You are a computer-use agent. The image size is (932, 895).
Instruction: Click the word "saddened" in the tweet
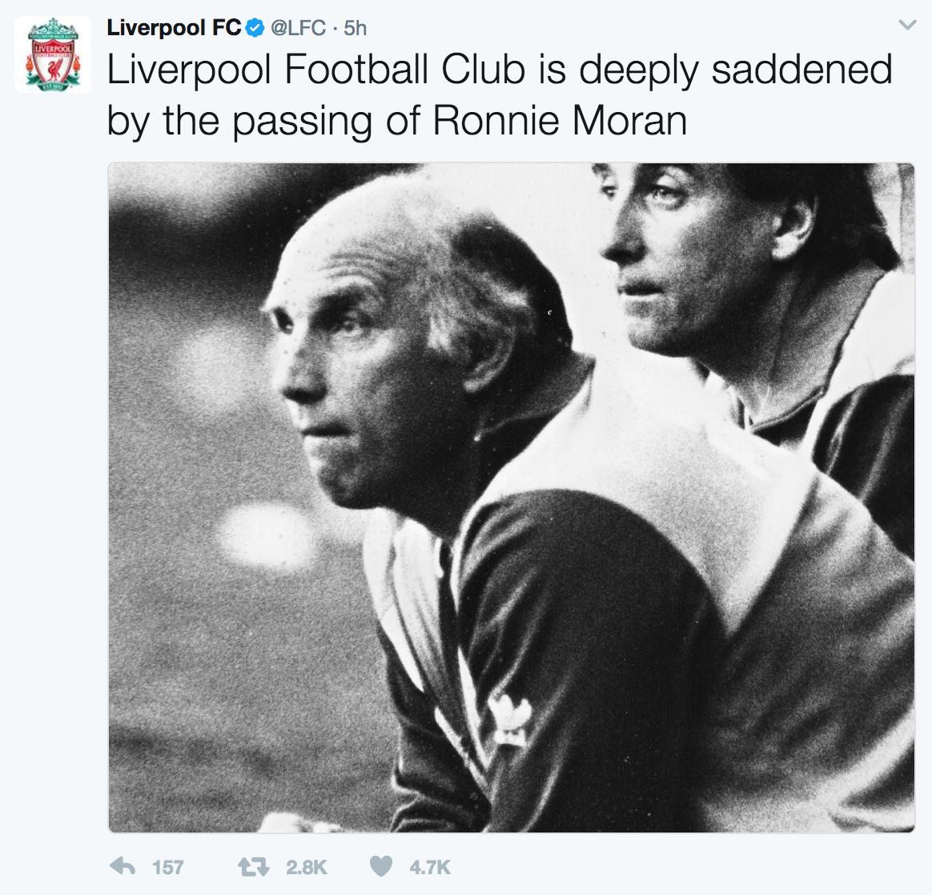click(x=801, y=70)
